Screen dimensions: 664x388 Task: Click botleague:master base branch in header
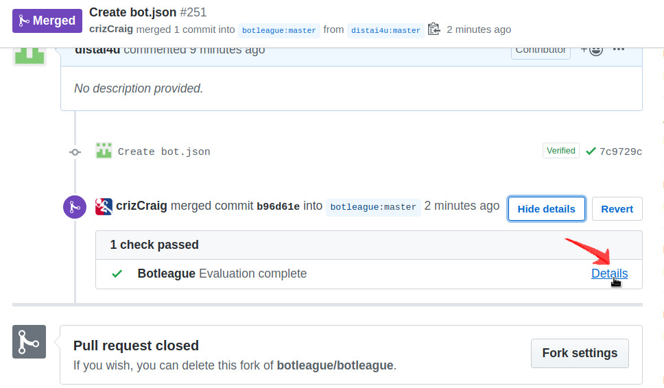[x=279, y=30]
